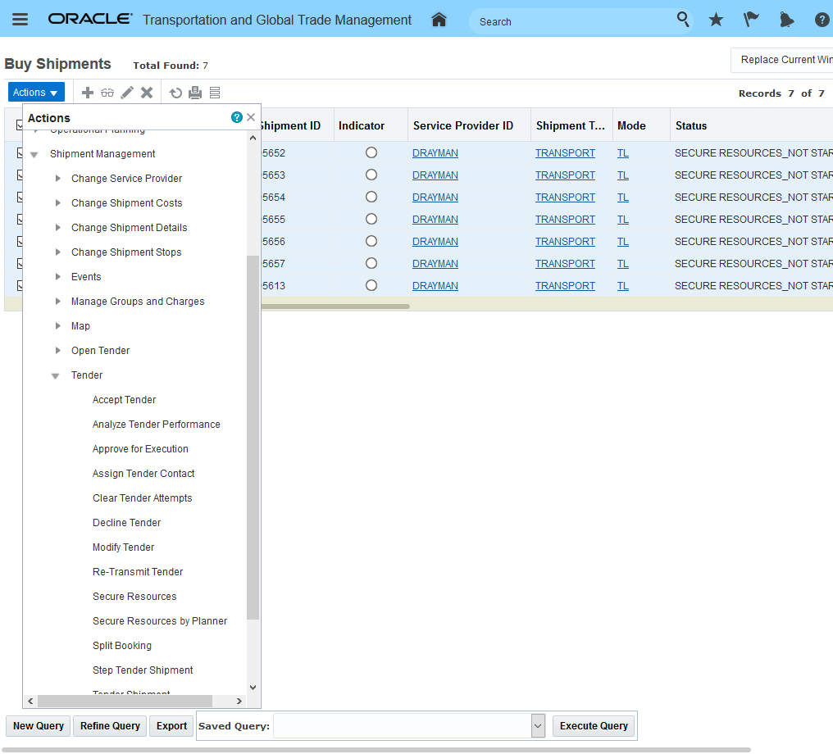Click the add new shipment plus icon

[88, 93]
